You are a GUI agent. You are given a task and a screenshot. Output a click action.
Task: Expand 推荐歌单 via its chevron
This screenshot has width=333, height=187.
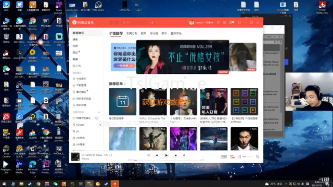click(125, 84)
